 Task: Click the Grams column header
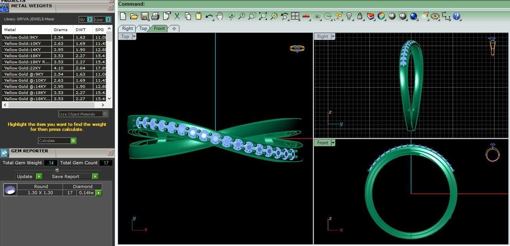[x=62, y=30]
